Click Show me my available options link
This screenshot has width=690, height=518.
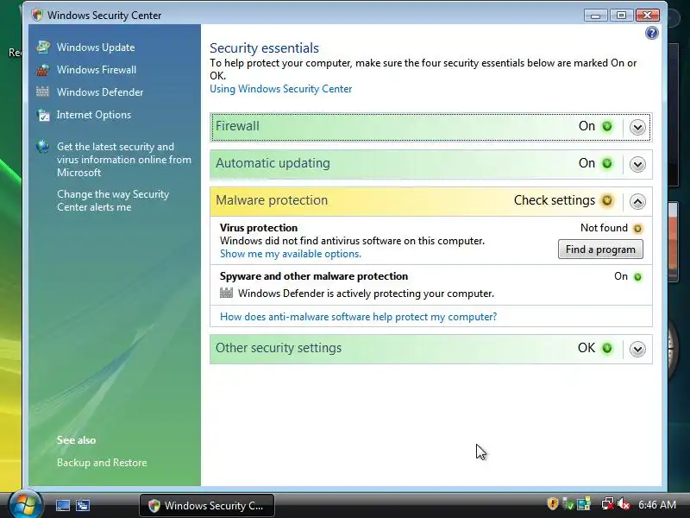click(x=291, y=254)
